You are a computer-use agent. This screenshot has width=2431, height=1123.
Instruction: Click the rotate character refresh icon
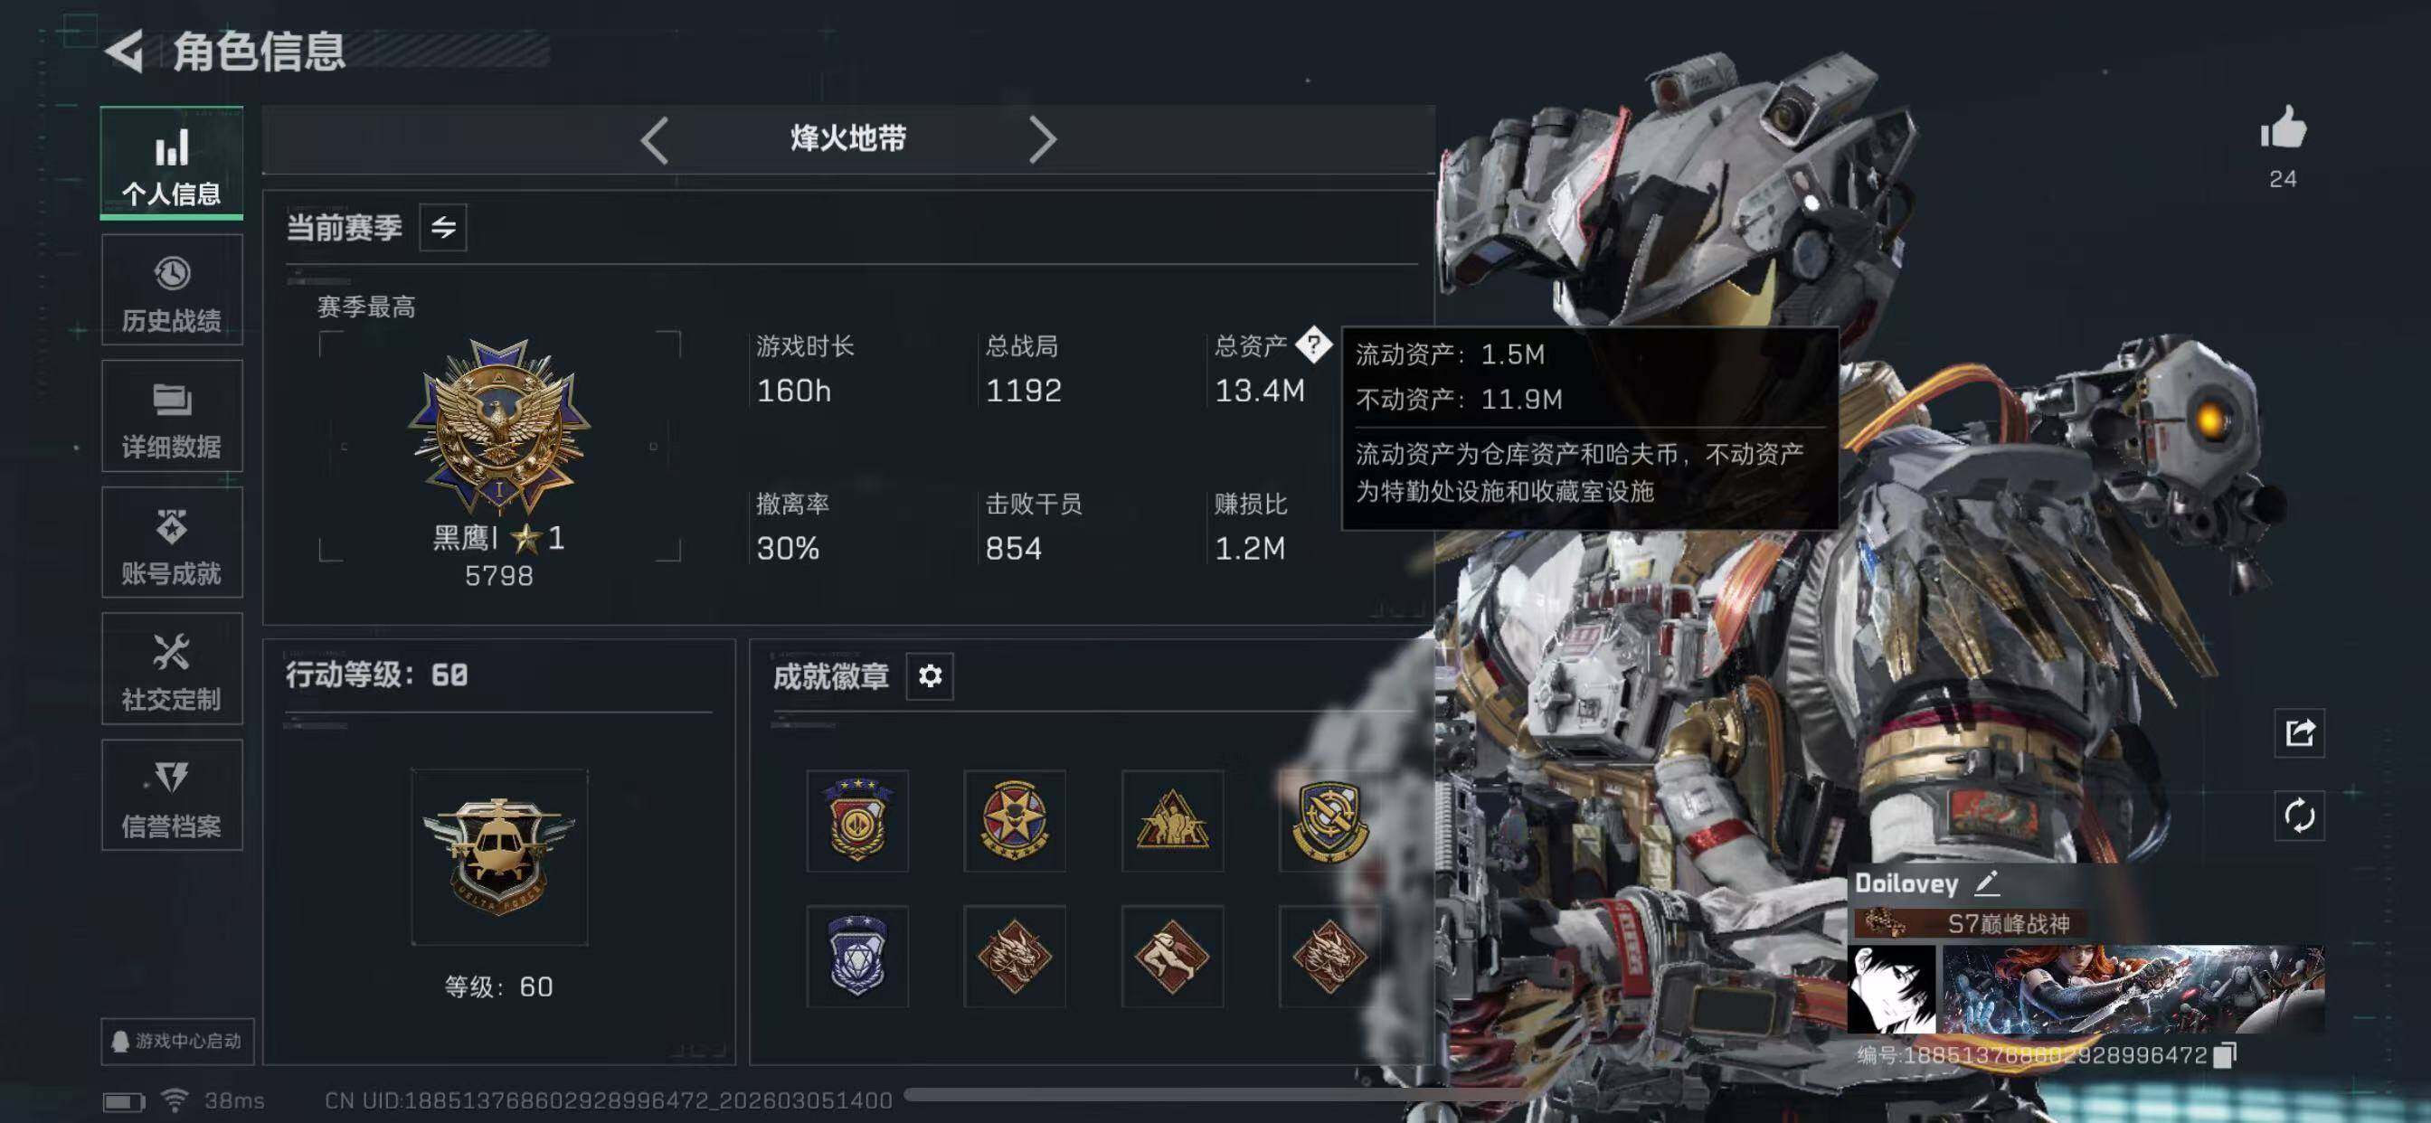click(x=2300, y=816)
